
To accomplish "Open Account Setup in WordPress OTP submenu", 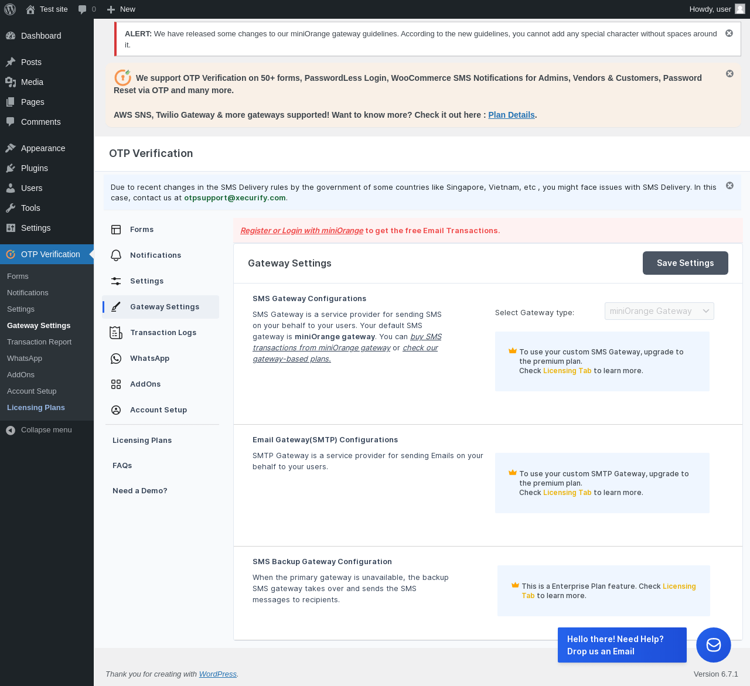I will pyautogui.click(x=32, y=391).
